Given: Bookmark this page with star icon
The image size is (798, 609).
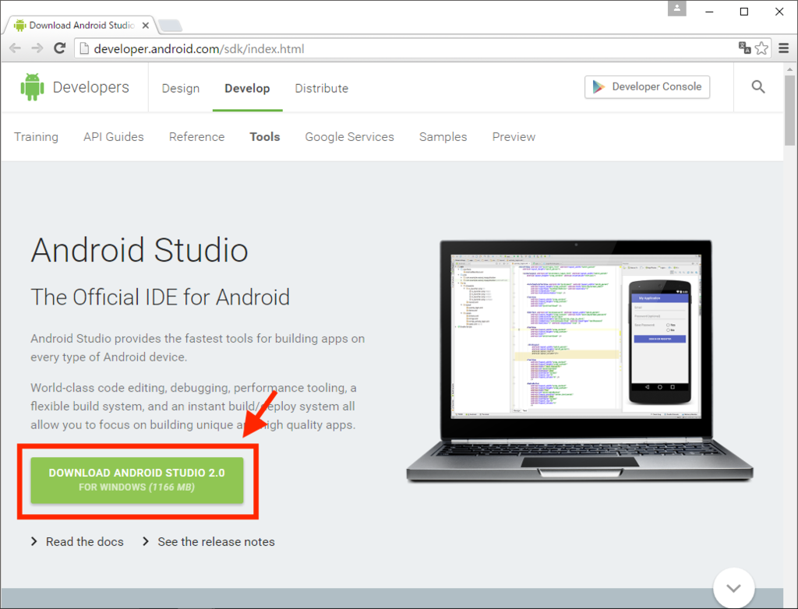Looking at the screenshot, I should 761,48.
